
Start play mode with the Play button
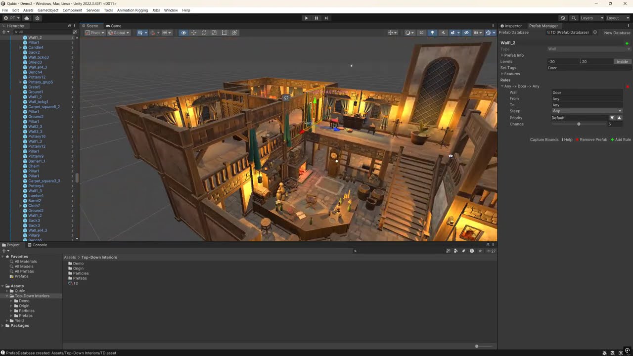pos(306,18)
